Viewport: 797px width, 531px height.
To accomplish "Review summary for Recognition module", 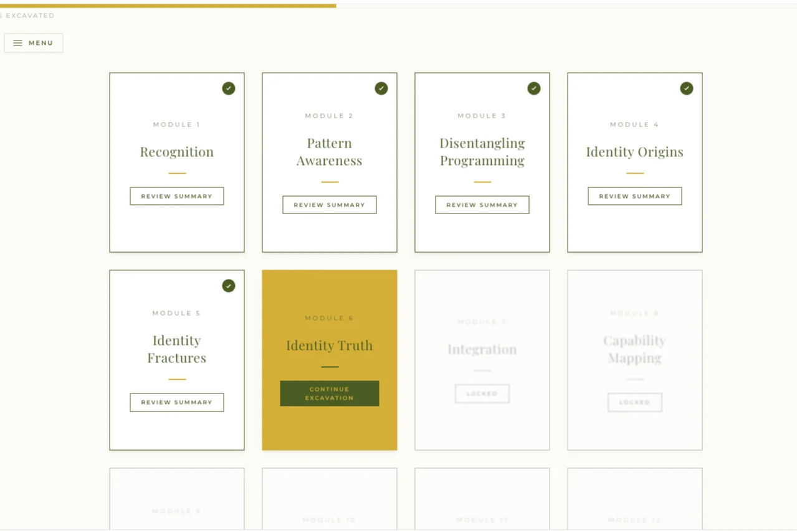I will point(177,196).
